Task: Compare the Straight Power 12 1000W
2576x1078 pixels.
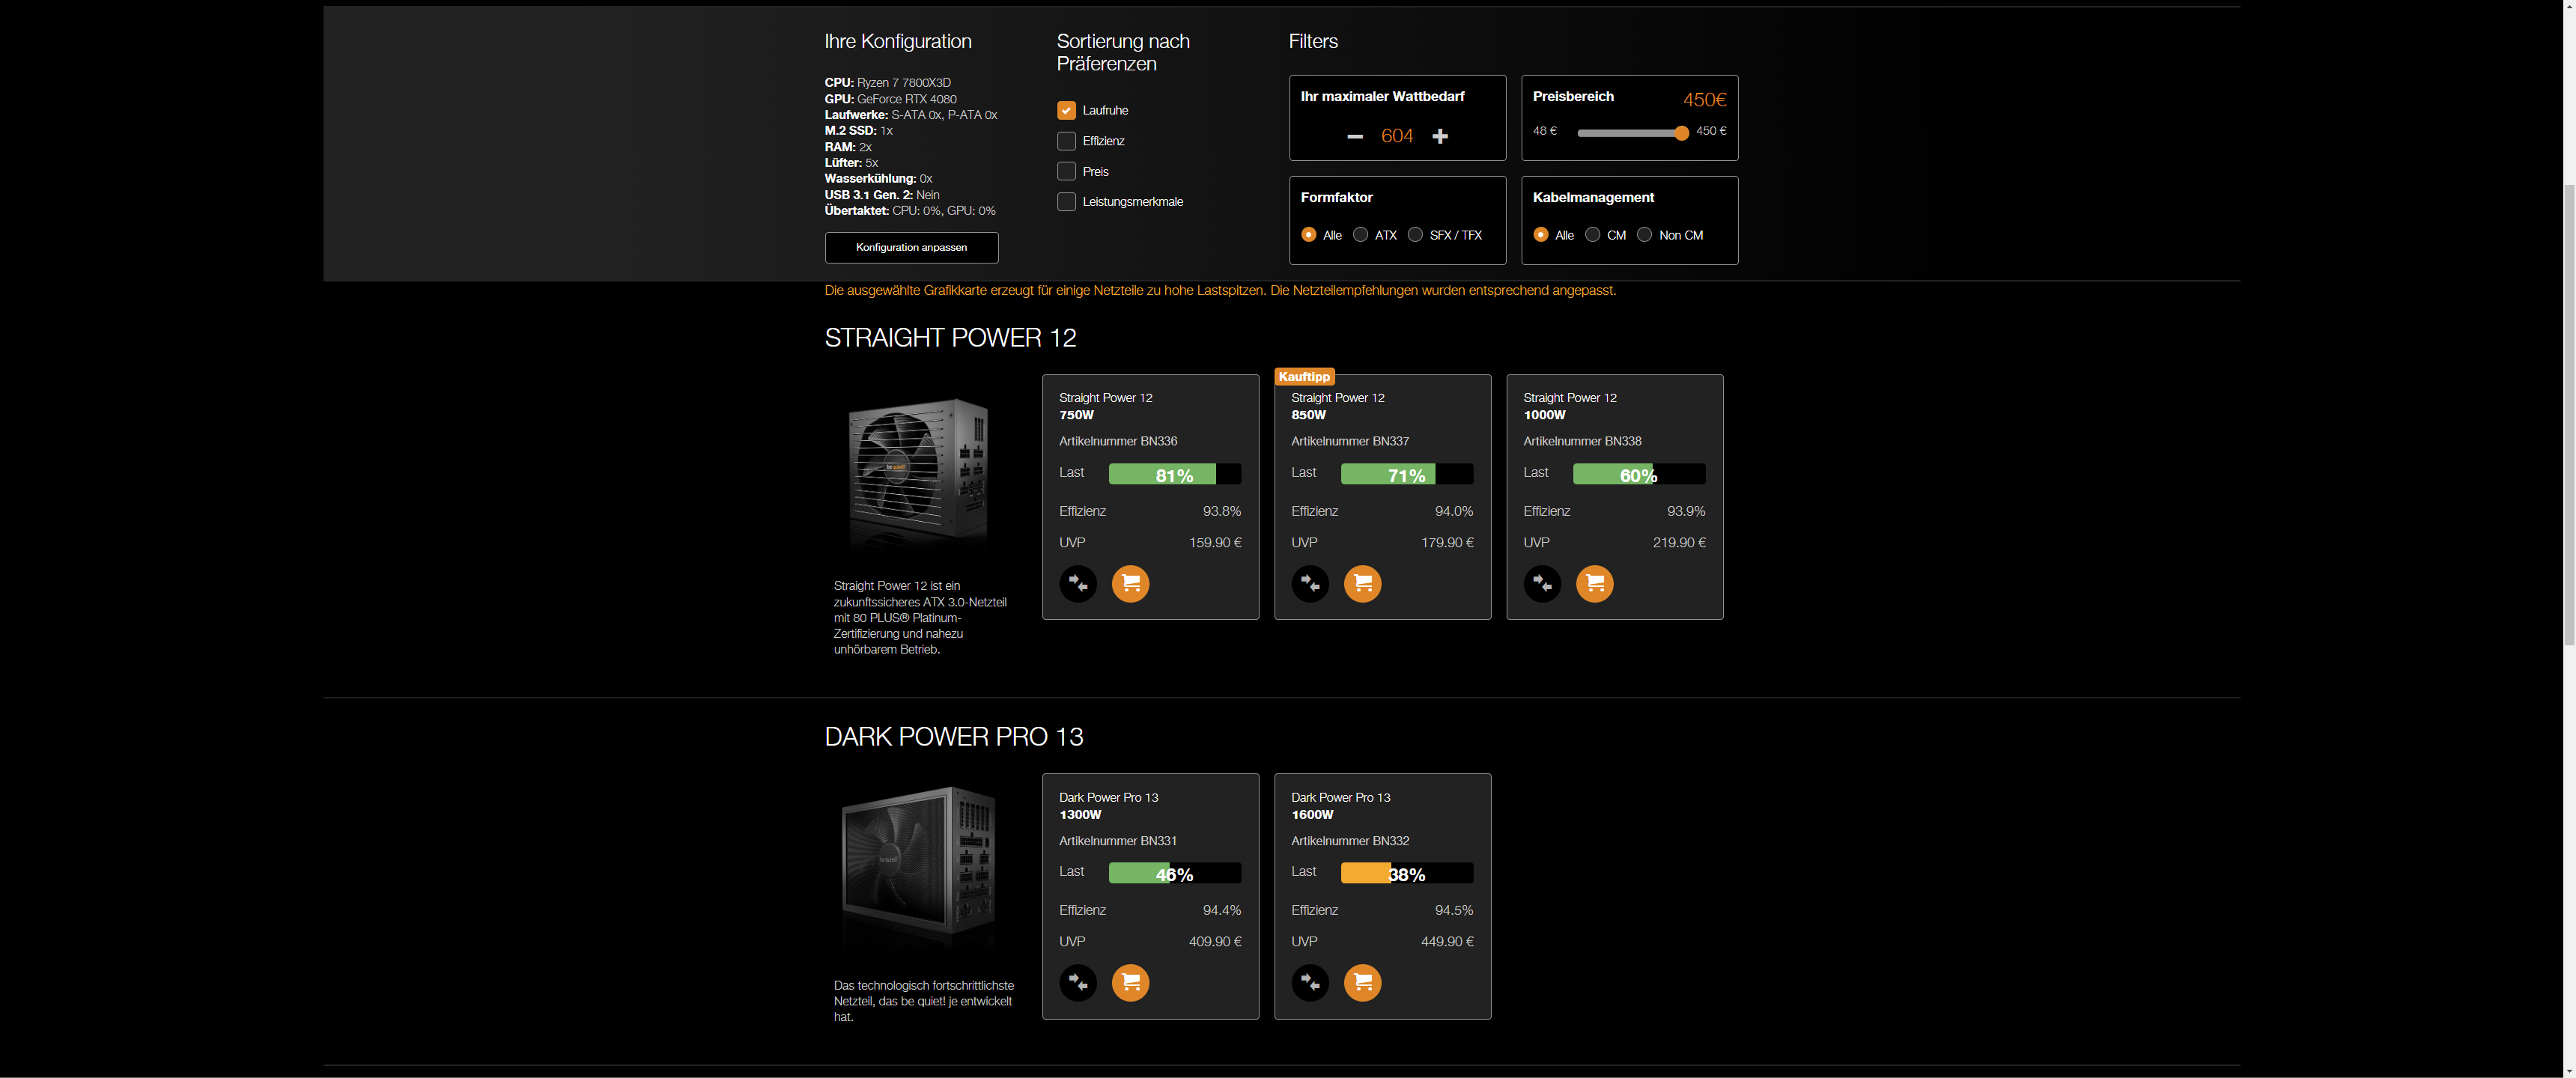Action: pos(1541,583)
